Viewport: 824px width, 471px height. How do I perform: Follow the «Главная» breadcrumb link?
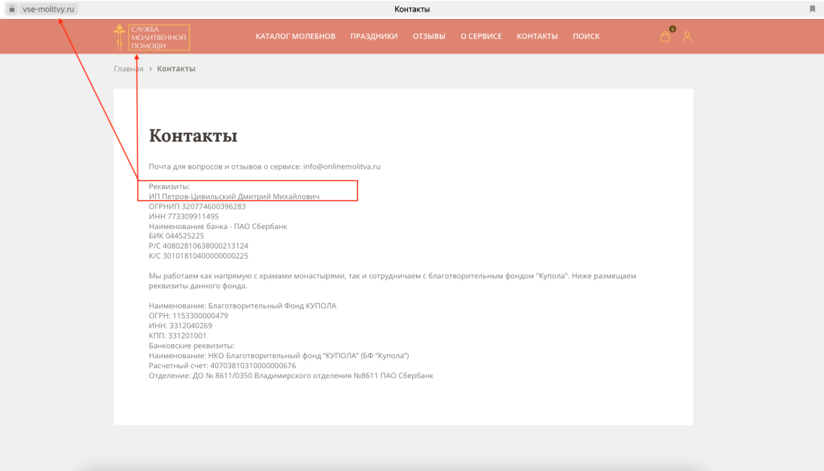[x=128, y=69]
